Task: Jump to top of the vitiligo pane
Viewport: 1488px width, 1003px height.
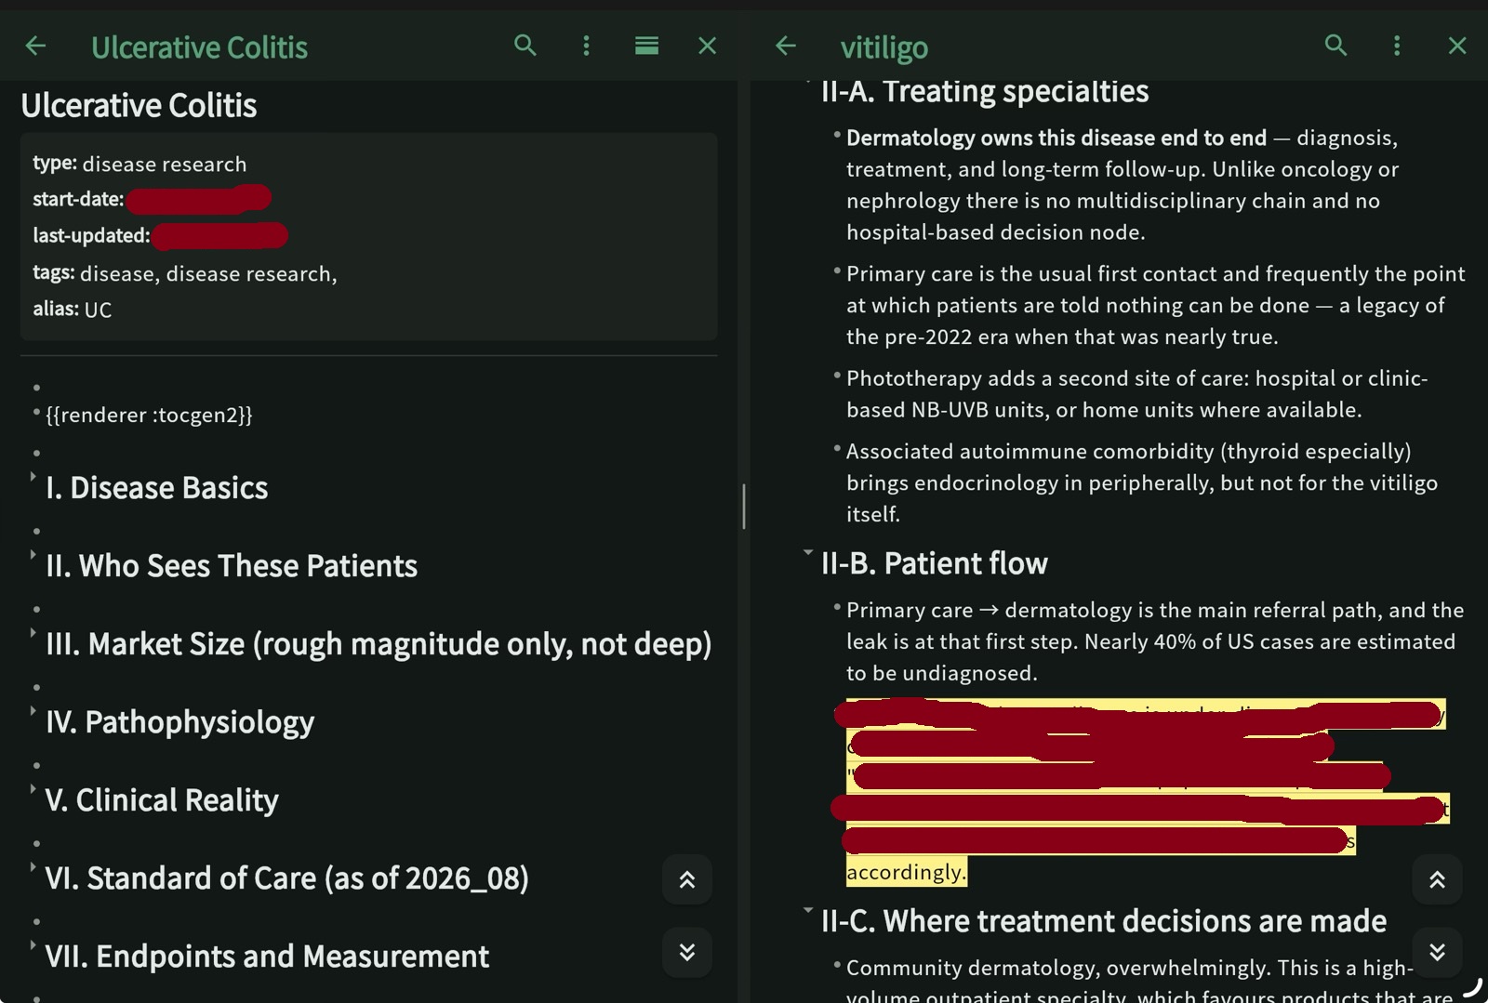Action: (1437, 879)
